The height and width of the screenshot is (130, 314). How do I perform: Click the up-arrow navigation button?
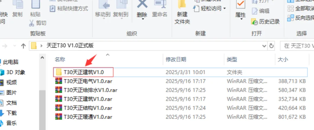pos(23,46)
